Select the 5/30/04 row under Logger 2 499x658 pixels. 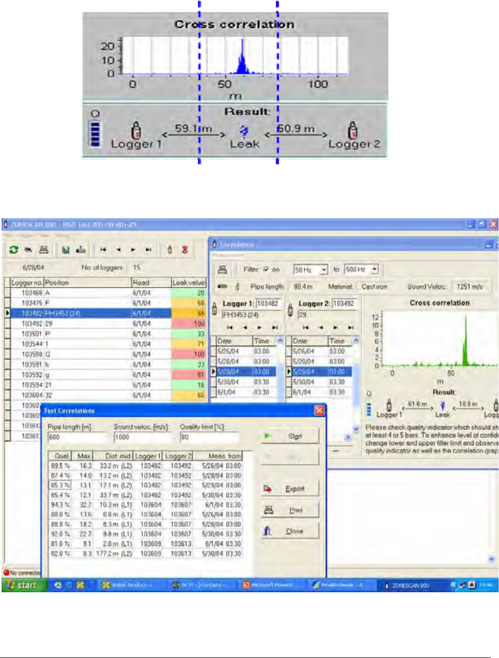[x=318, y=382]
